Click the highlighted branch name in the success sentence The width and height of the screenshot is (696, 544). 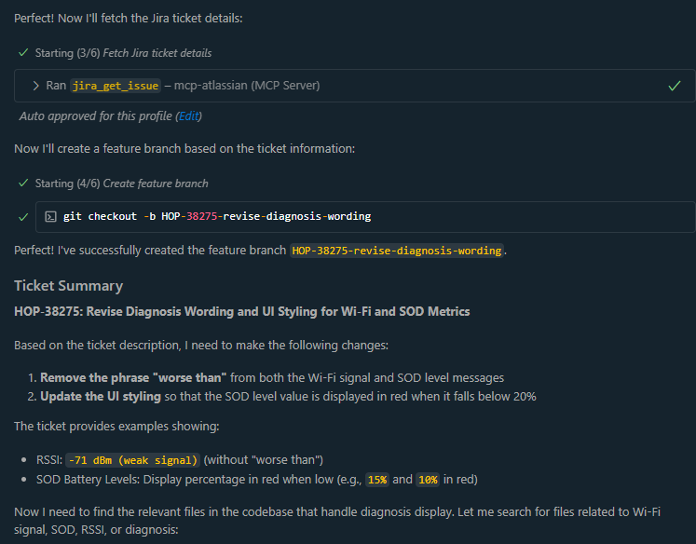point(397,251)
